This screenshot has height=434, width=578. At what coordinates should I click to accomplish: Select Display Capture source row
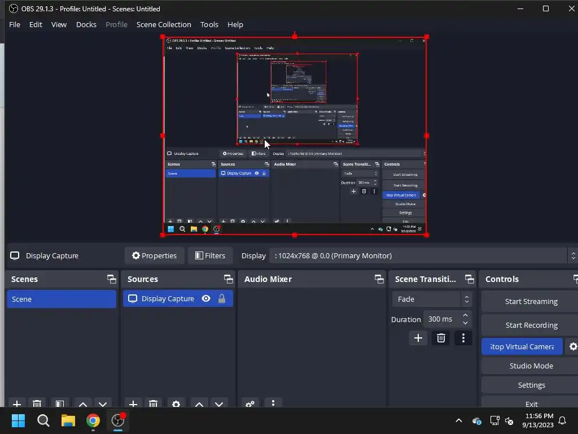(x=178, y=298)
